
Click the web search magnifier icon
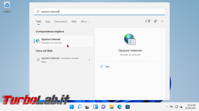coord(38,60)
